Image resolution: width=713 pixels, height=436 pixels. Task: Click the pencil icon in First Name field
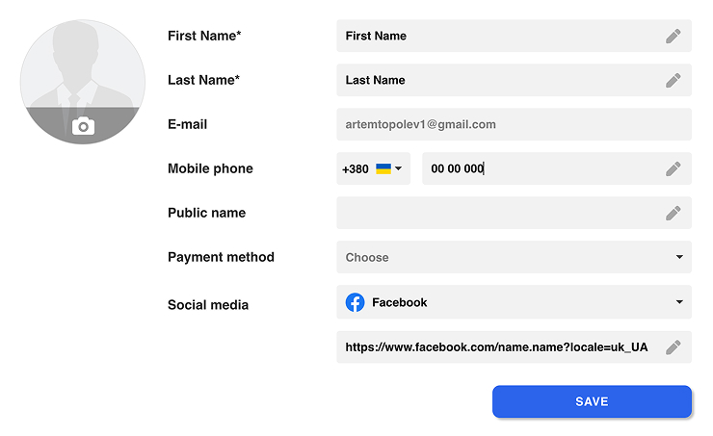673,36
